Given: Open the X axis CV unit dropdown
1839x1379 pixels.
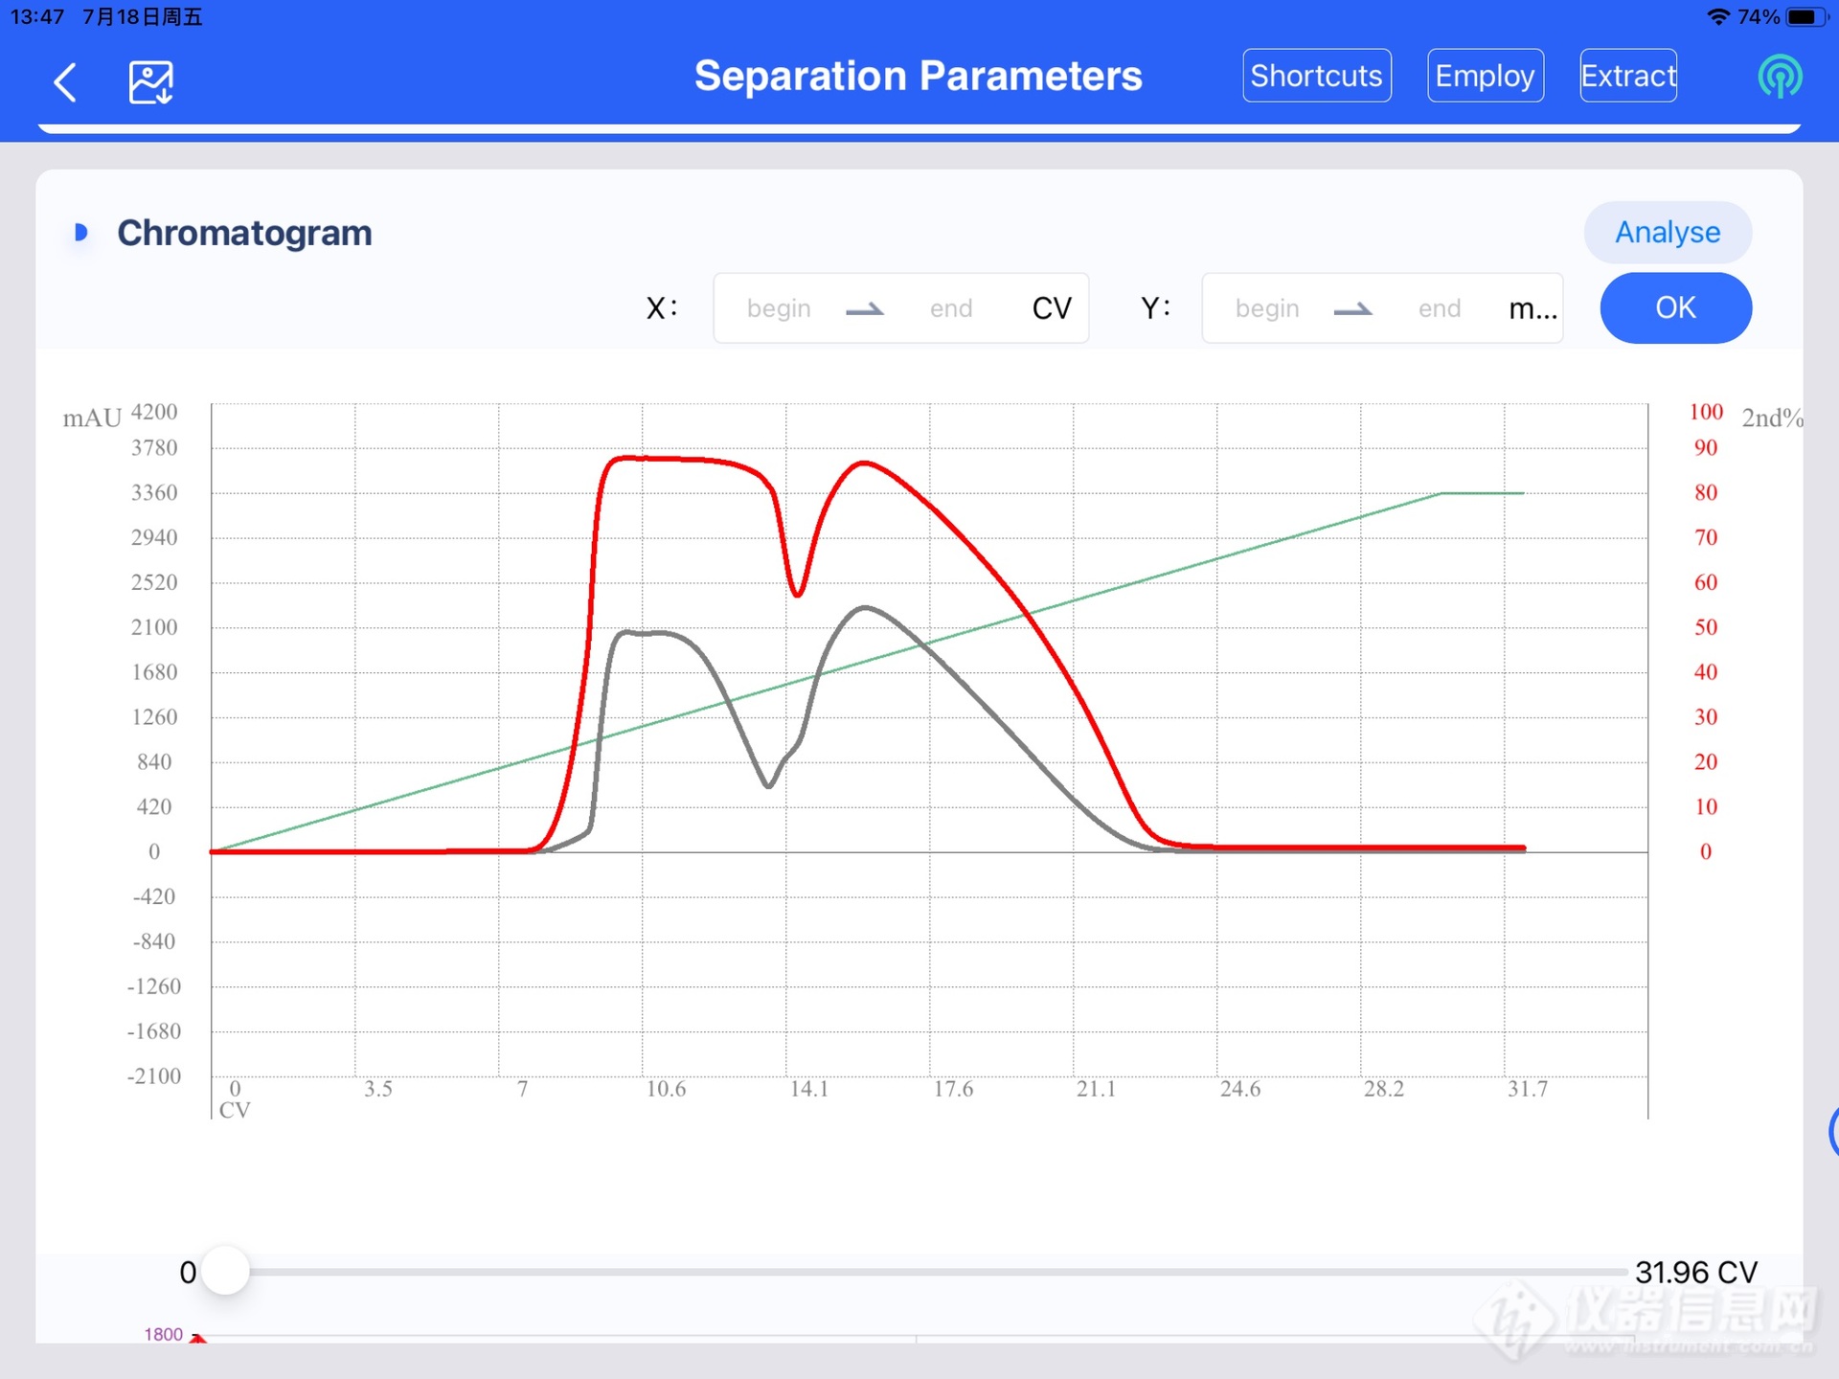Looking at the screenshot, I should click(x=1051, y=308).
